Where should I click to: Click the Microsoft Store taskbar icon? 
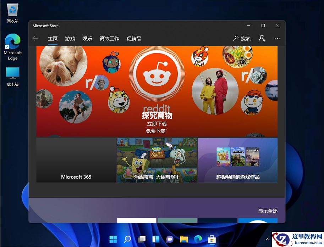click(x=212, y=239)
